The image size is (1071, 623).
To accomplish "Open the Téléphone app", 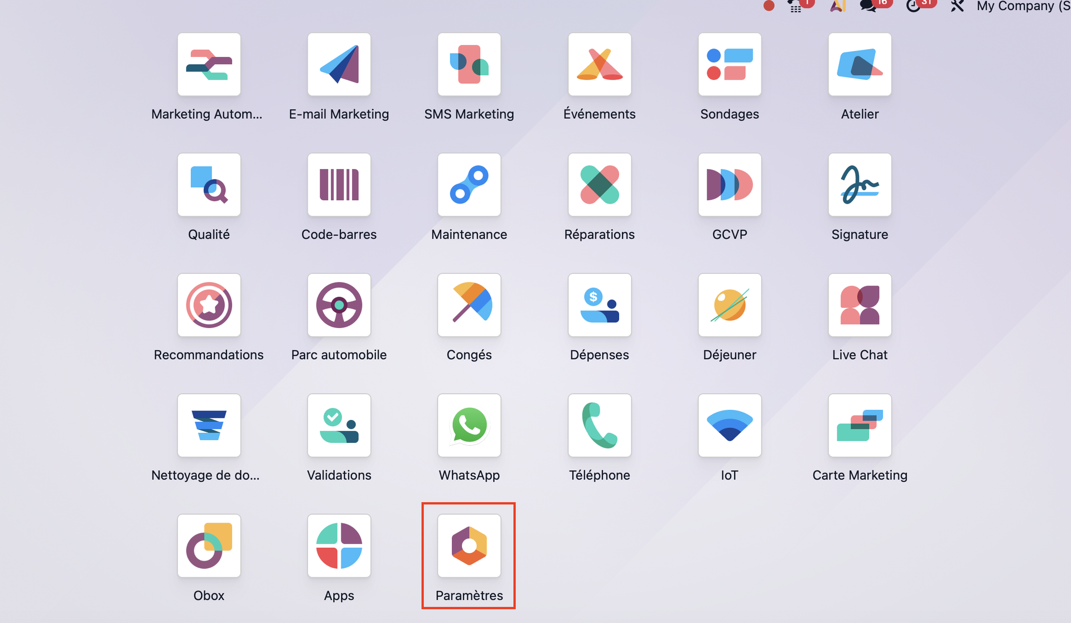I will (599, 426).
